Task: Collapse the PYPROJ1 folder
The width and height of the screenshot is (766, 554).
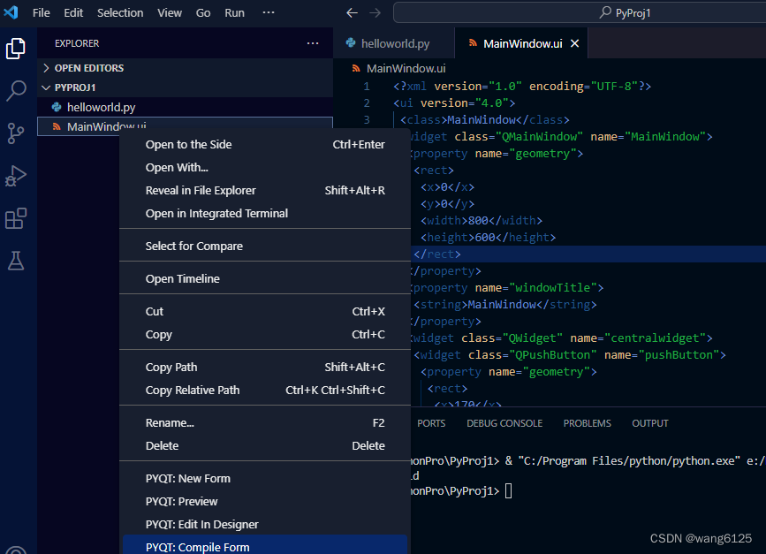Action: [46, 87]
